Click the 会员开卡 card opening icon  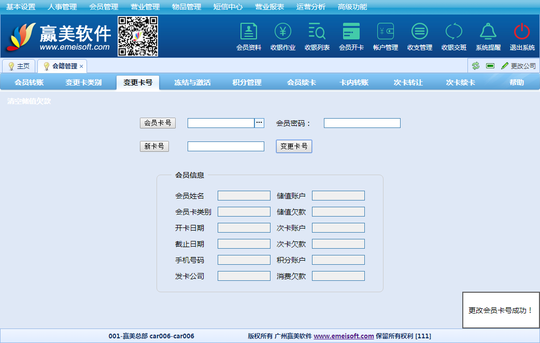[x=351, y=32]
